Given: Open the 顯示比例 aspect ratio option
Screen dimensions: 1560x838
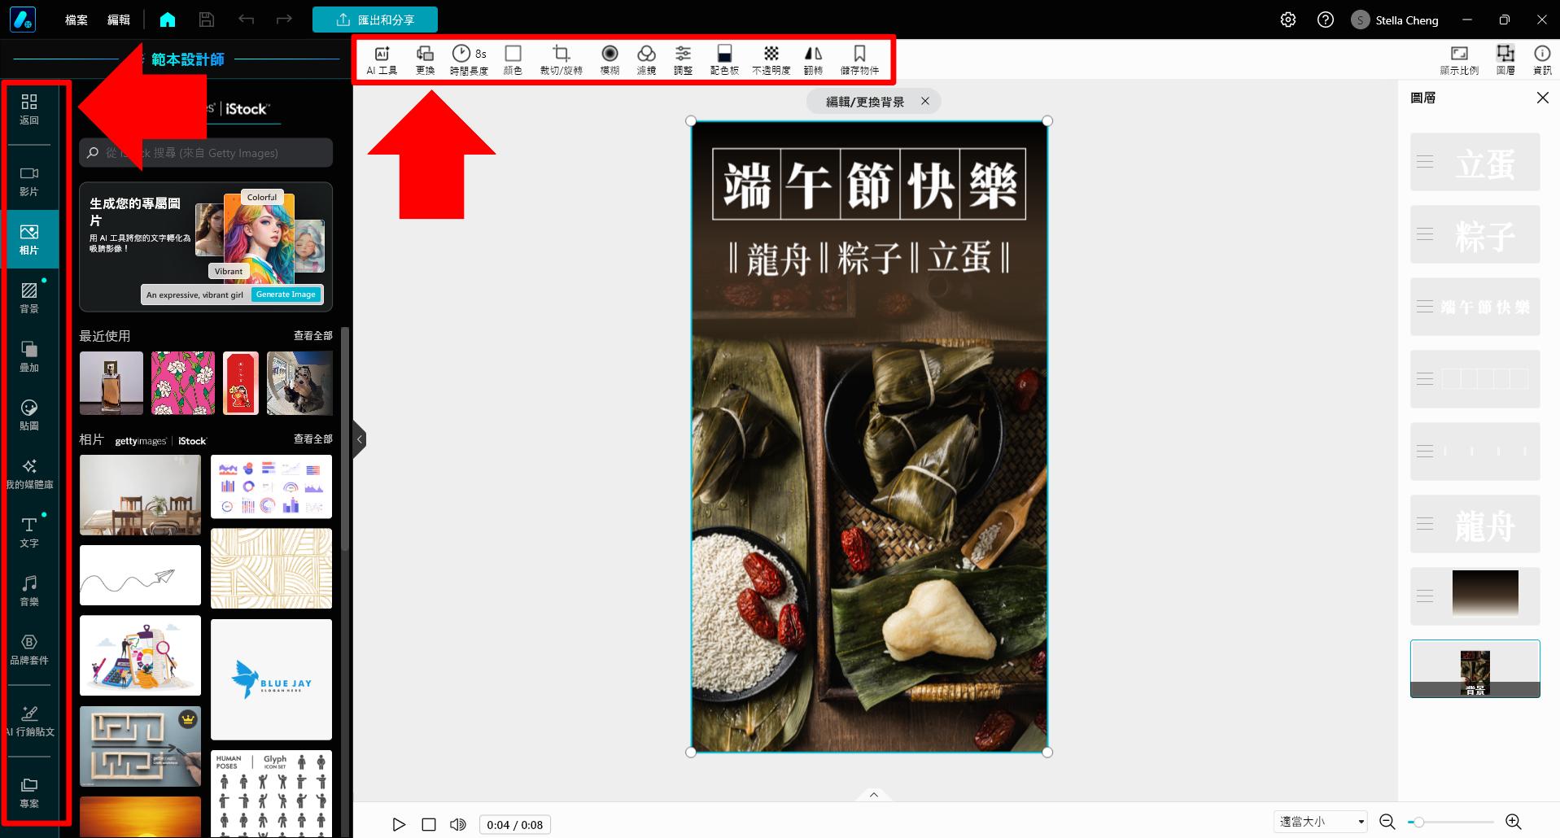Looking at the screenshot, I should click(1459, 59).
